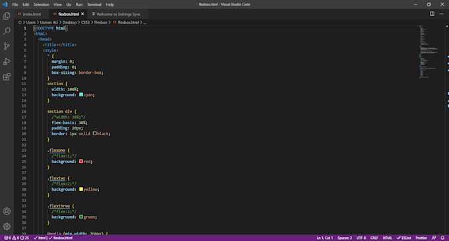Viewport: 449px width, 241px height.
Task: Change end of line sequence CRLF
Action: (x=374, y=238)
